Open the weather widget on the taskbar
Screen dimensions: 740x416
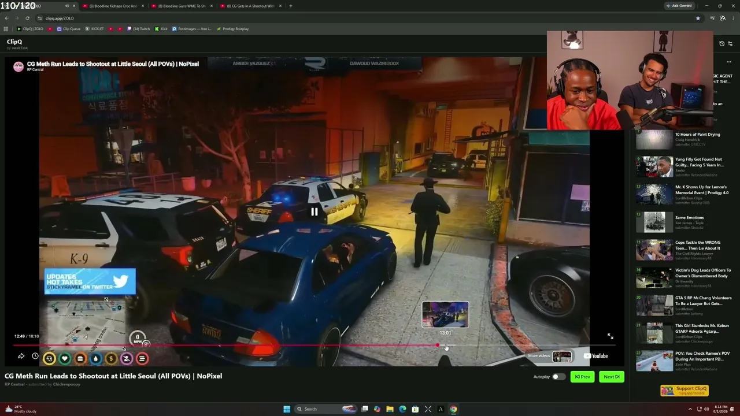(x=20, y=409)
